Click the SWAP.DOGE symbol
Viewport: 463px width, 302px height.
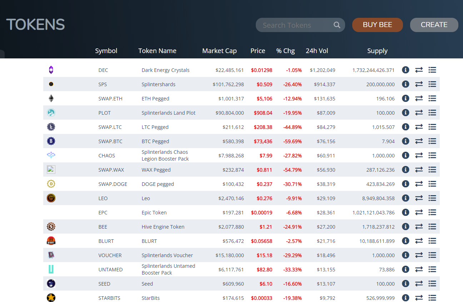click(113, 184)
